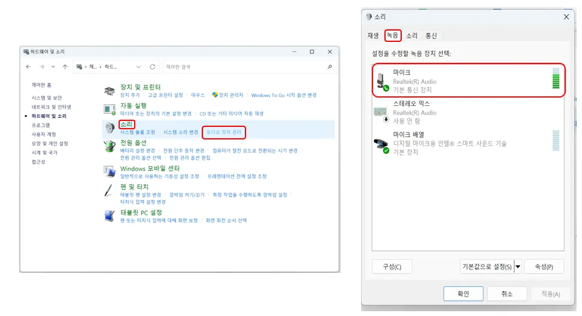Open the 기본값으로 설정 dropdown arrow
582x316 pixels.
click(518, 267)
